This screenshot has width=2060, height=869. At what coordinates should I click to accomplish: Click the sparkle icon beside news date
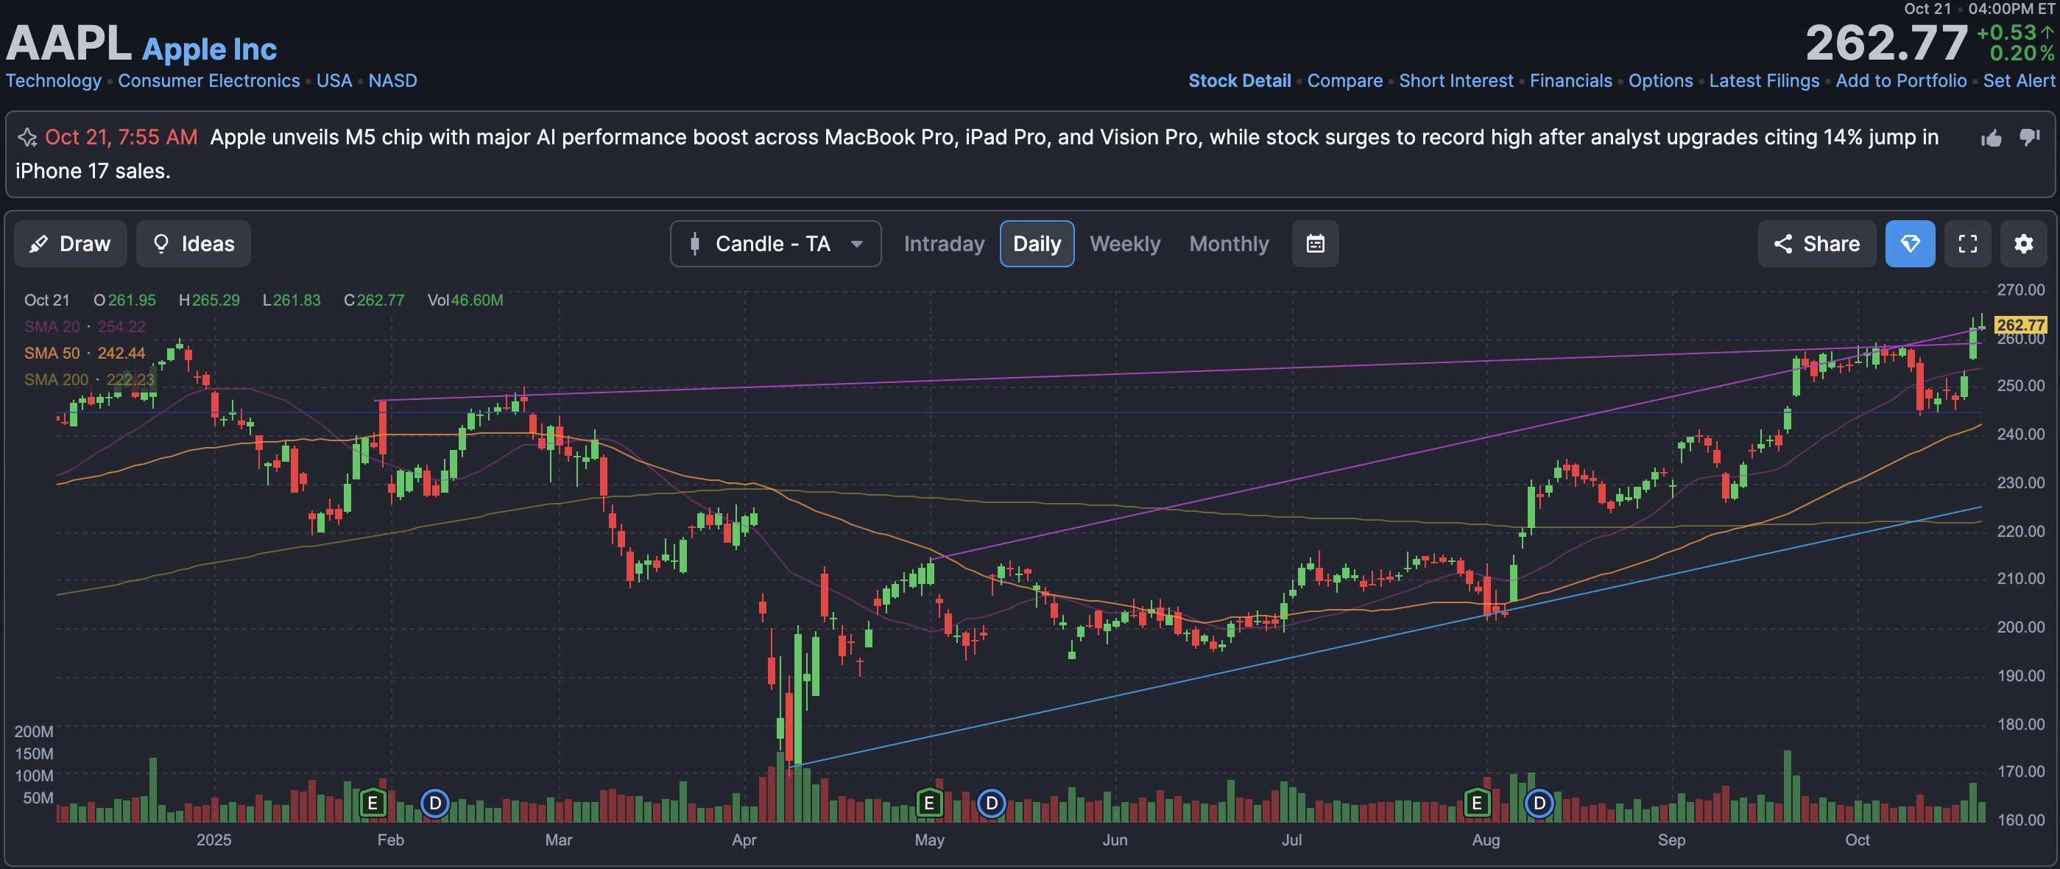tap(28, 138)
